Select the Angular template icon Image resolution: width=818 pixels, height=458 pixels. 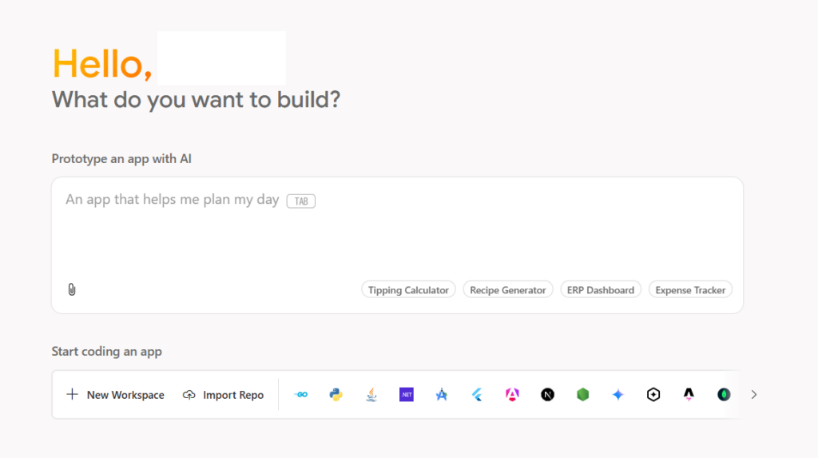[512, 395]
